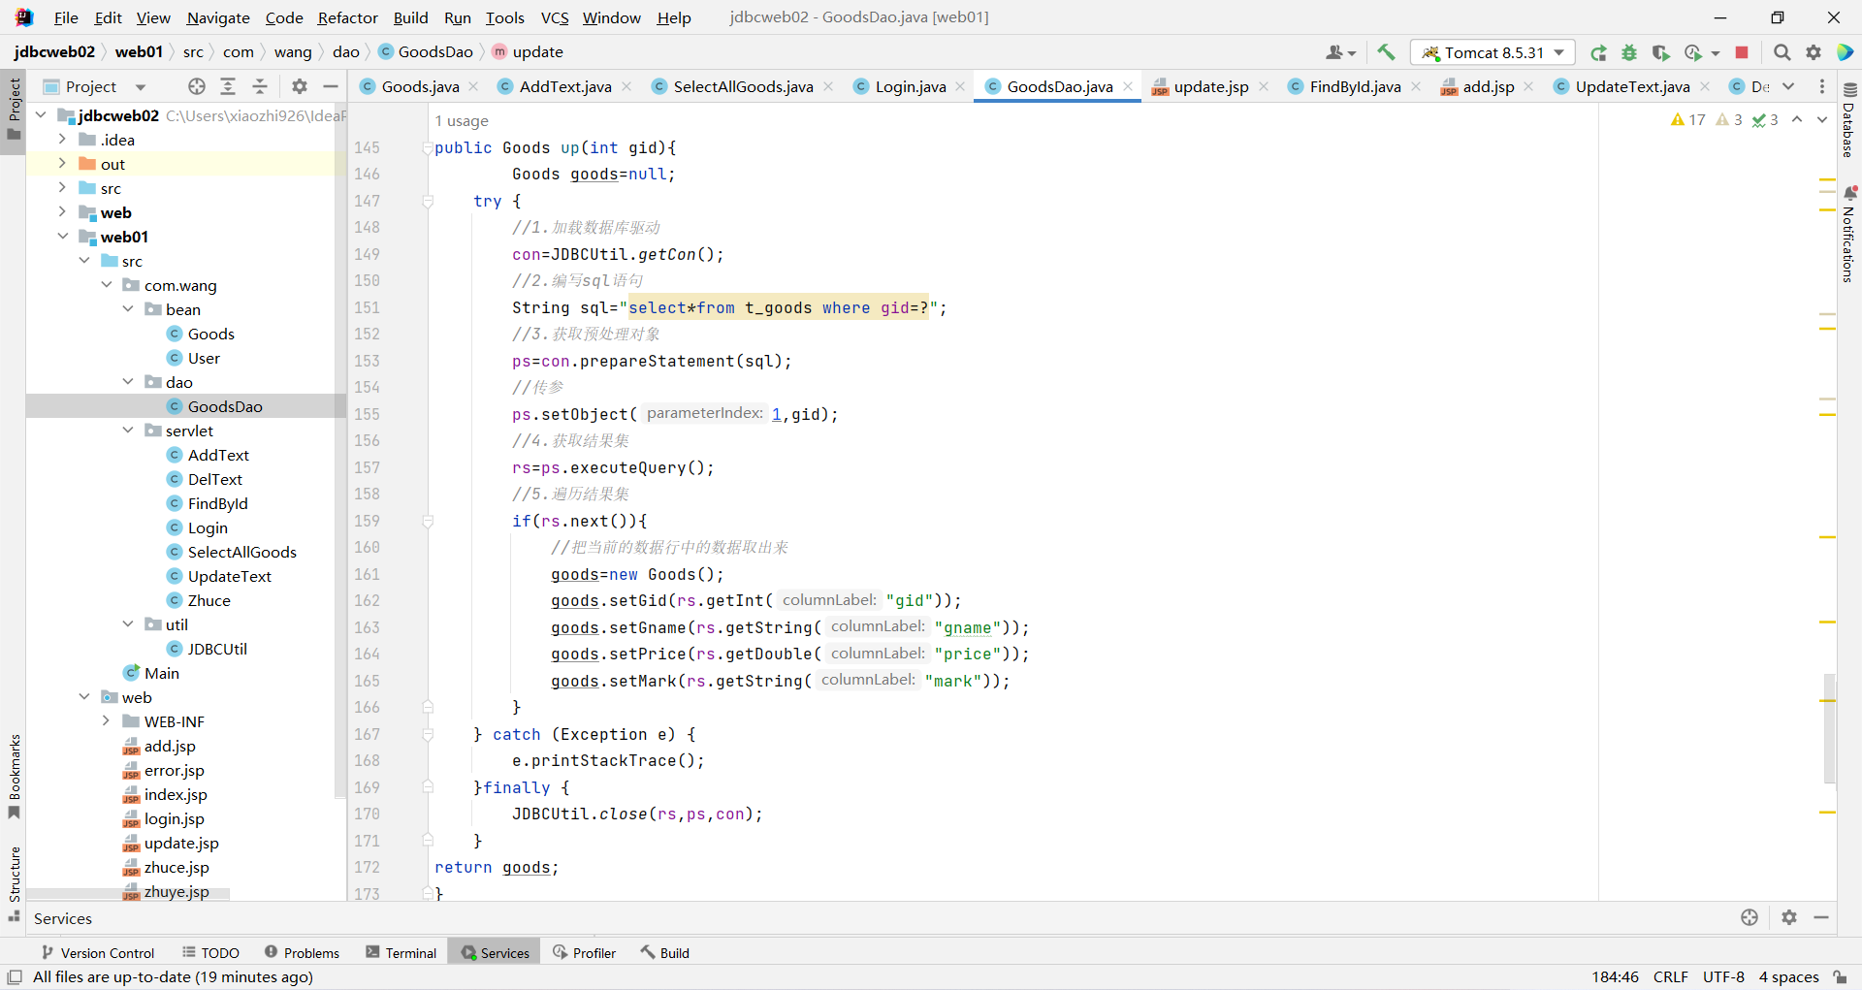
Task: Click the Services panel crosshair icon
Action: (x=1750, y=917)
